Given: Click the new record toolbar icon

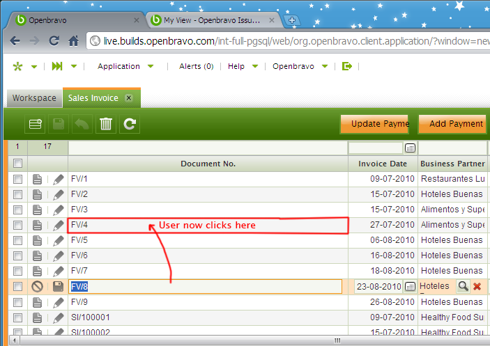Looking at the screenshot, I should tap(35, 124).
